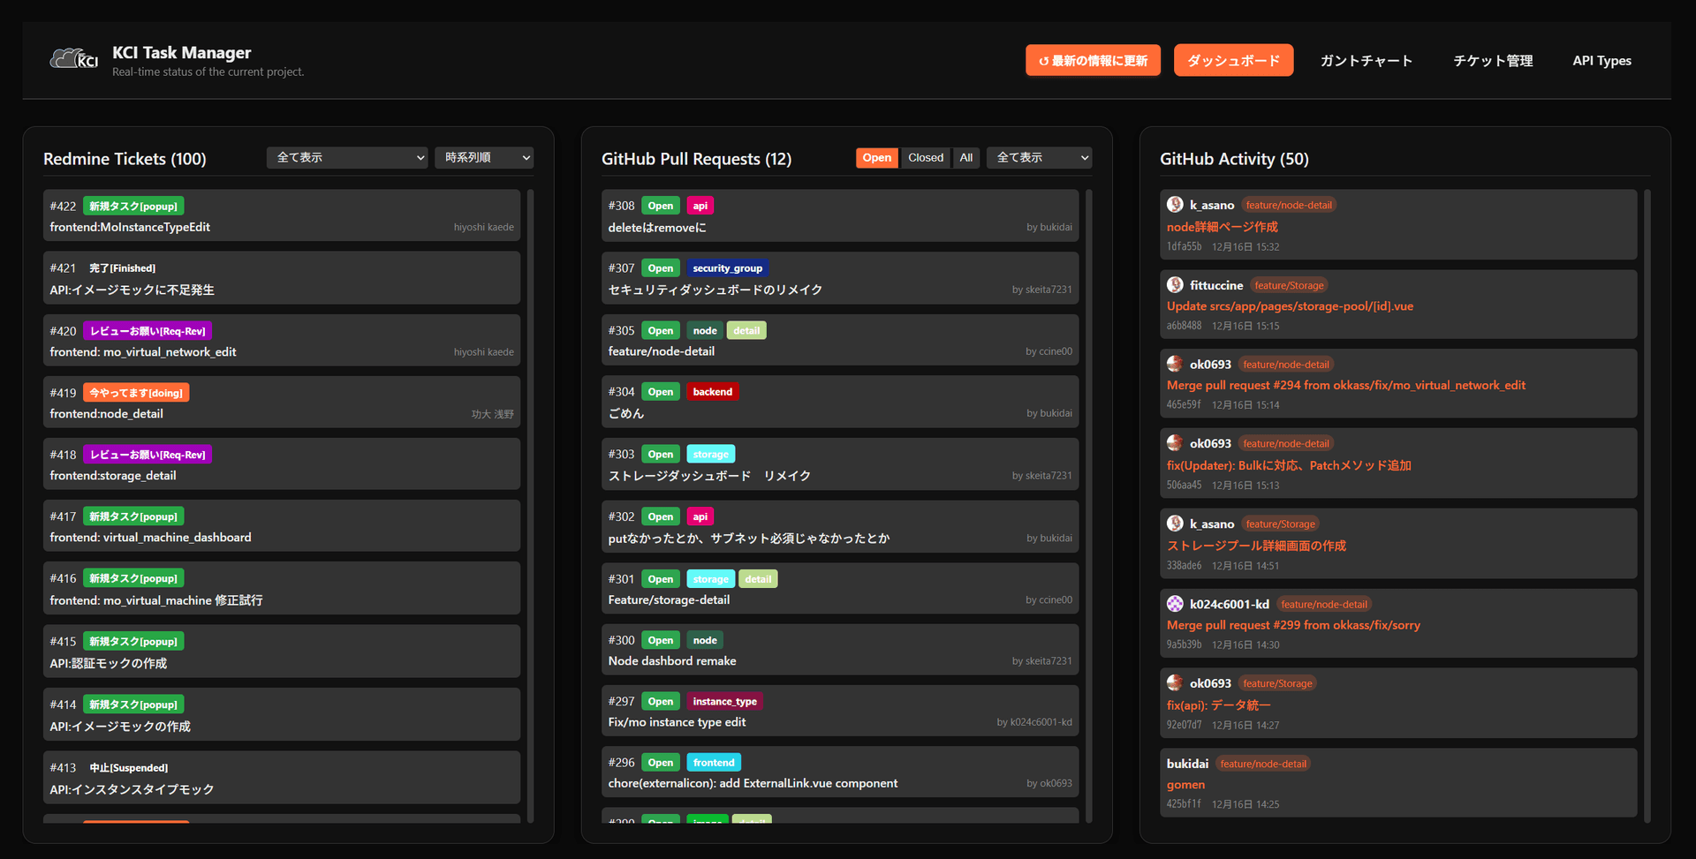Open the チケット管理 page
This screenshot has height=859, width=1696.
tap(1492, 61)
